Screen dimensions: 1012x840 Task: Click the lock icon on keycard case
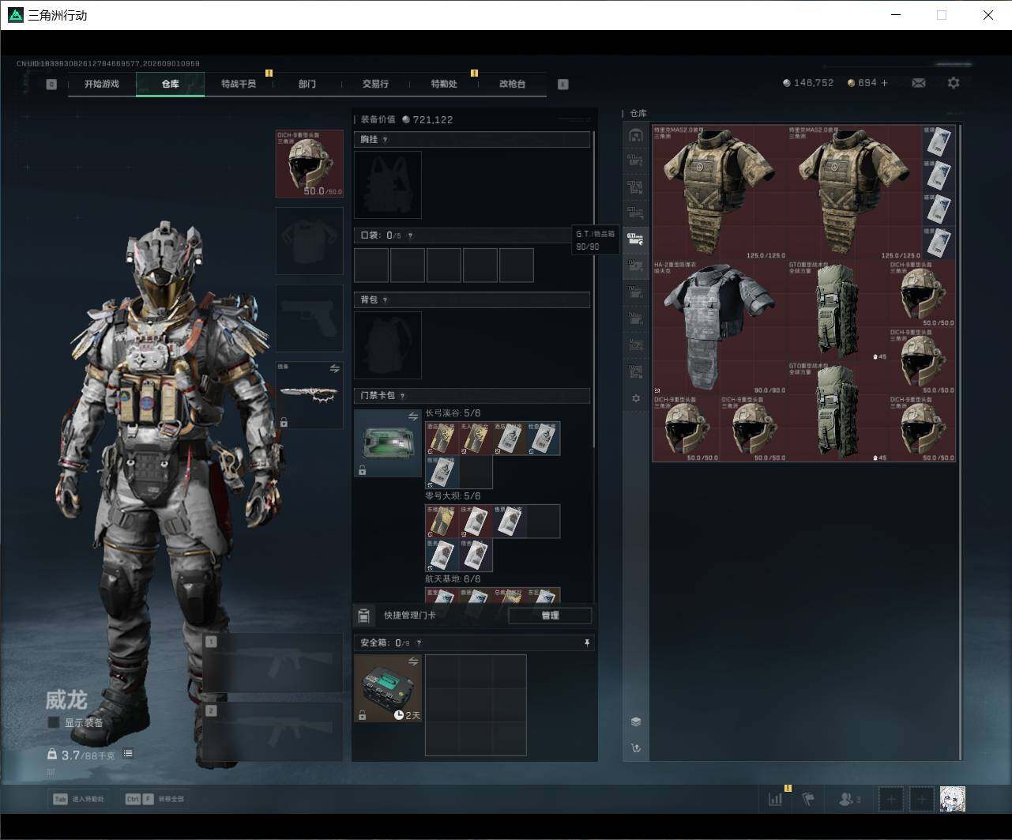tap(362, 470)
